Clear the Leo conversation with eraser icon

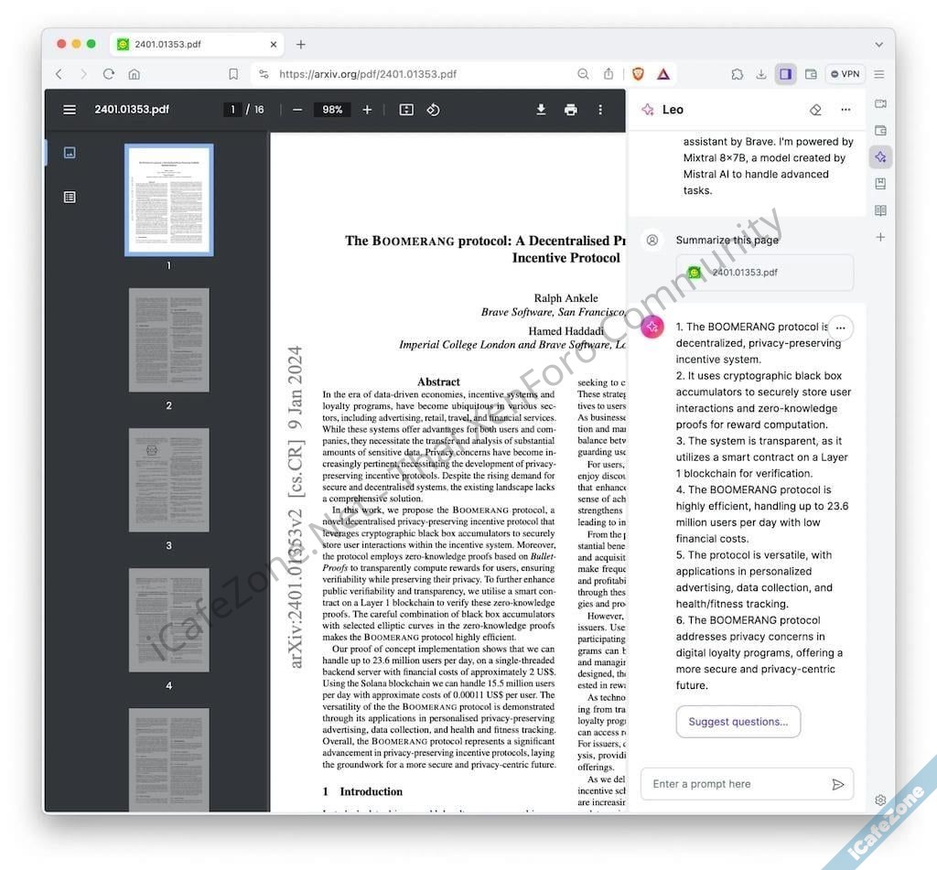815,110
